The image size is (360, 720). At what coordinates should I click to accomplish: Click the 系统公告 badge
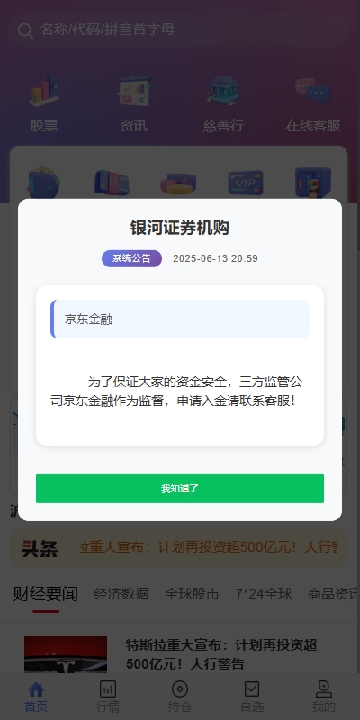click(131, 258)
